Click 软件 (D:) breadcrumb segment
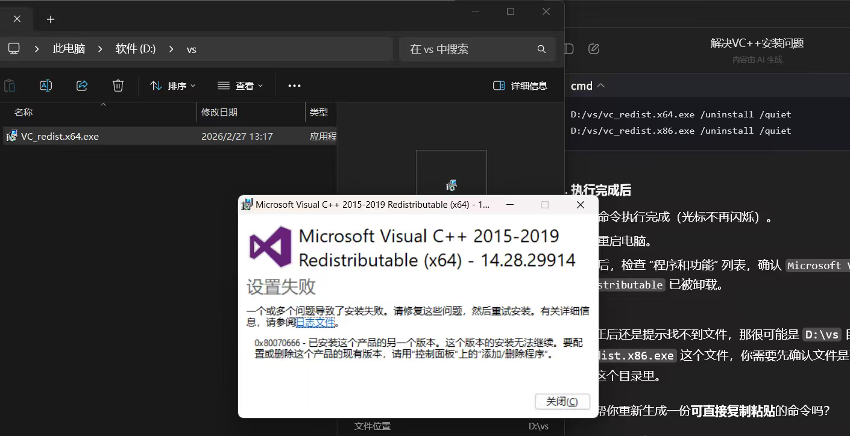The image size is (850, 436). click(x=136, y=49)
